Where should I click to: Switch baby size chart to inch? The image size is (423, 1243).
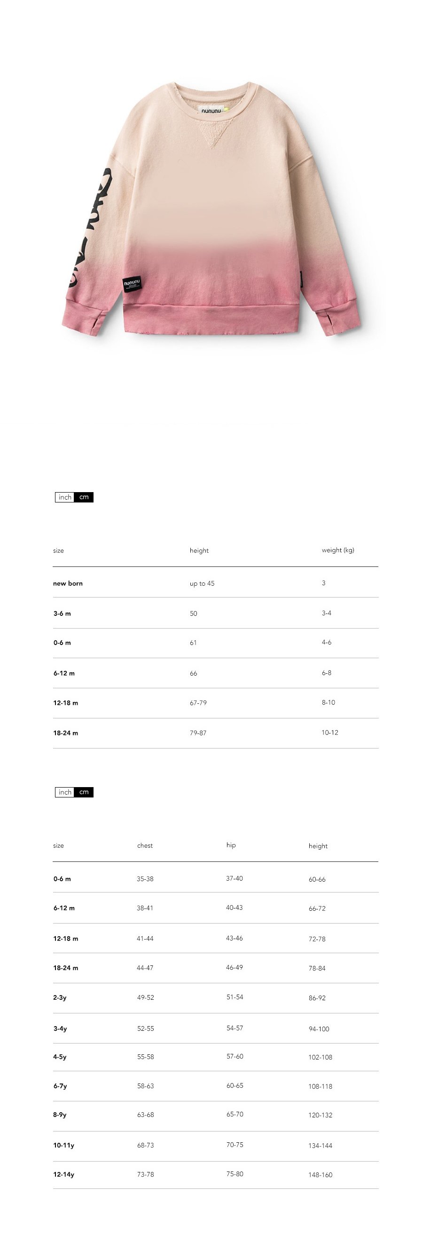[x=64, y=497]
